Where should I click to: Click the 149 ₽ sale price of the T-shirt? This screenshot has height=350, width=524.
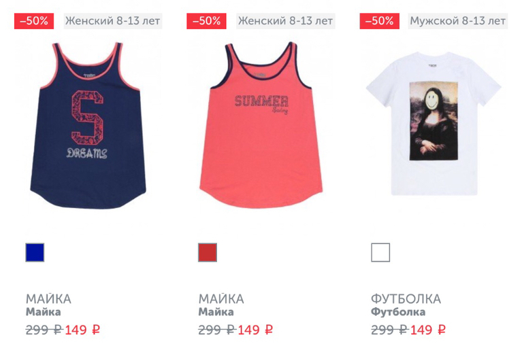coord(428,330)
